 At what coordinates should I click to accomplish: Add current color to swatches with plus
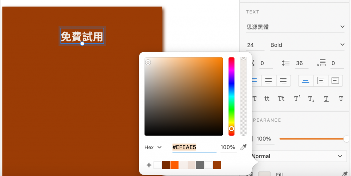[149, 165]
